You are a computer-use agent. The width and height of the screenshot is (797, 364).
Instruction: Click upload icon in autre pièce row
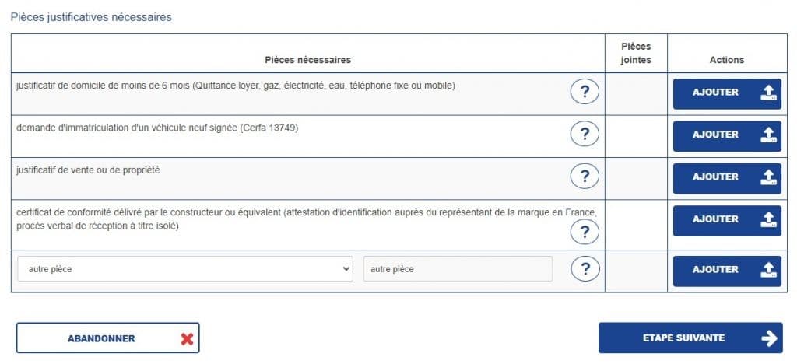[x=768, y=270]
